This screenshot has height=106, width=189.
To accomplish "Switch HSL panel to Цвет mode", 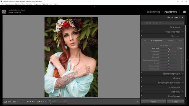I will click(x=178, y=36).
